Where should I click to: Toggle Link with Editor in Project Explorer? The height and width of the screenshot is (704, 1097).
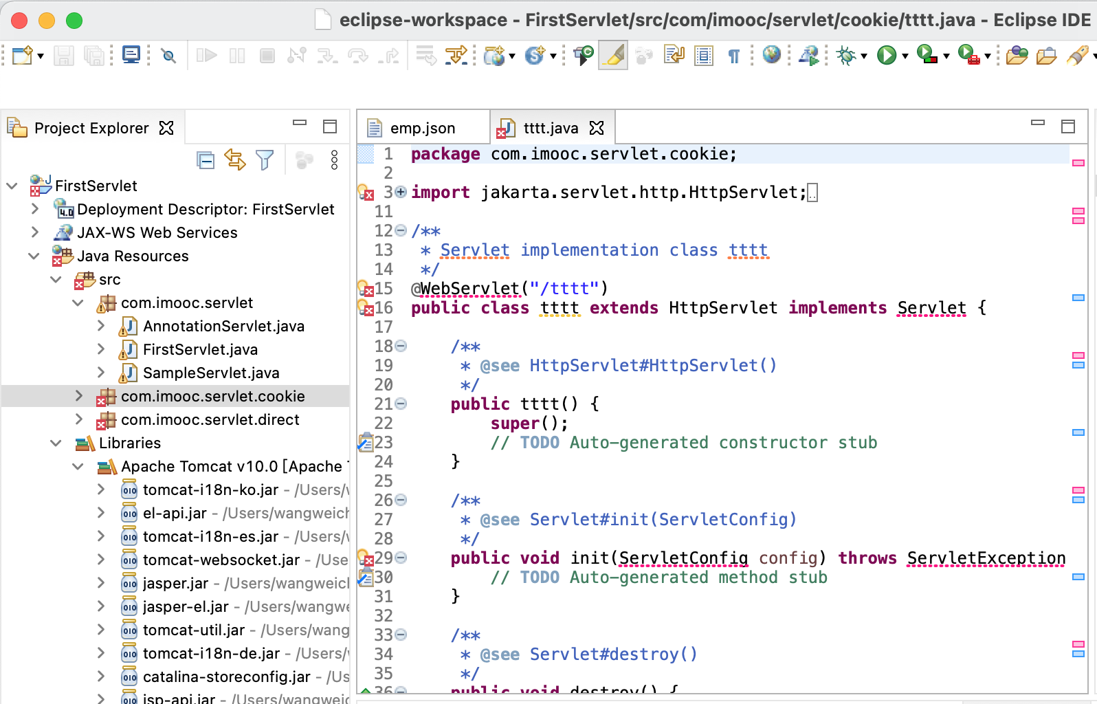pos(235,160)
